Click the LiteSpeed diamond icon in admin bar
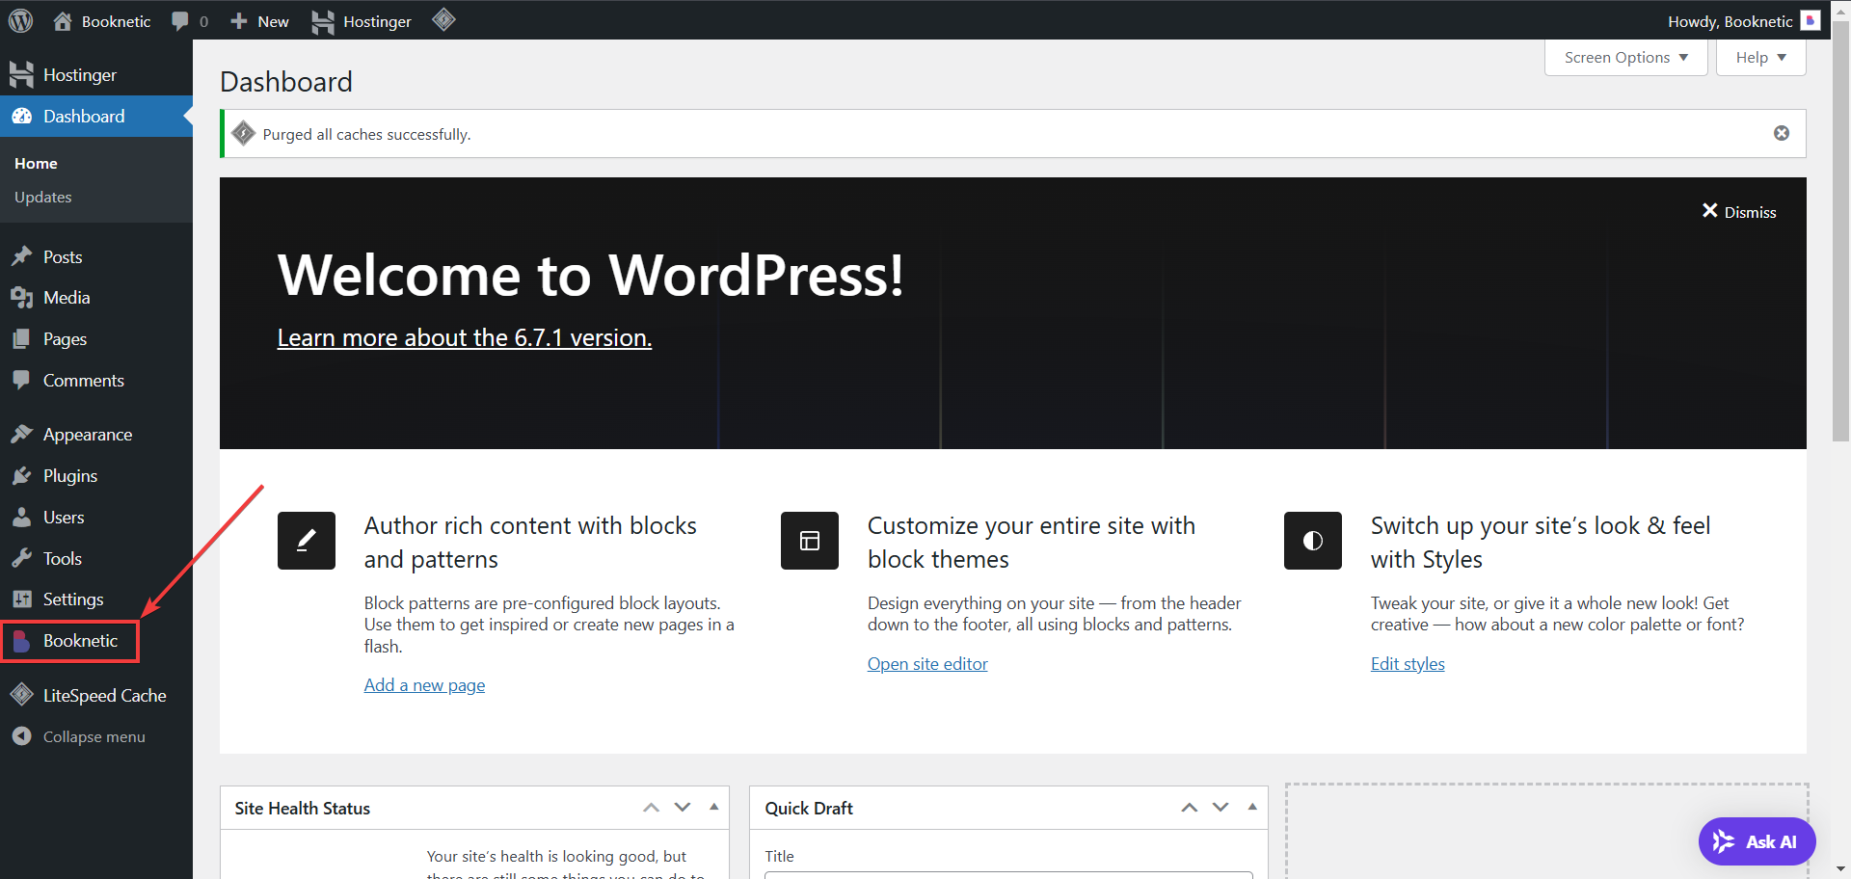 (x=443, y=19)
